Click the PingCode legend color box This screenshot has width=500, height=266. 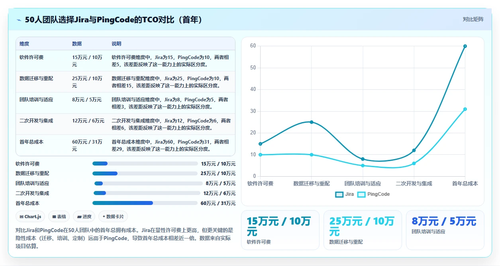[361, 195]
